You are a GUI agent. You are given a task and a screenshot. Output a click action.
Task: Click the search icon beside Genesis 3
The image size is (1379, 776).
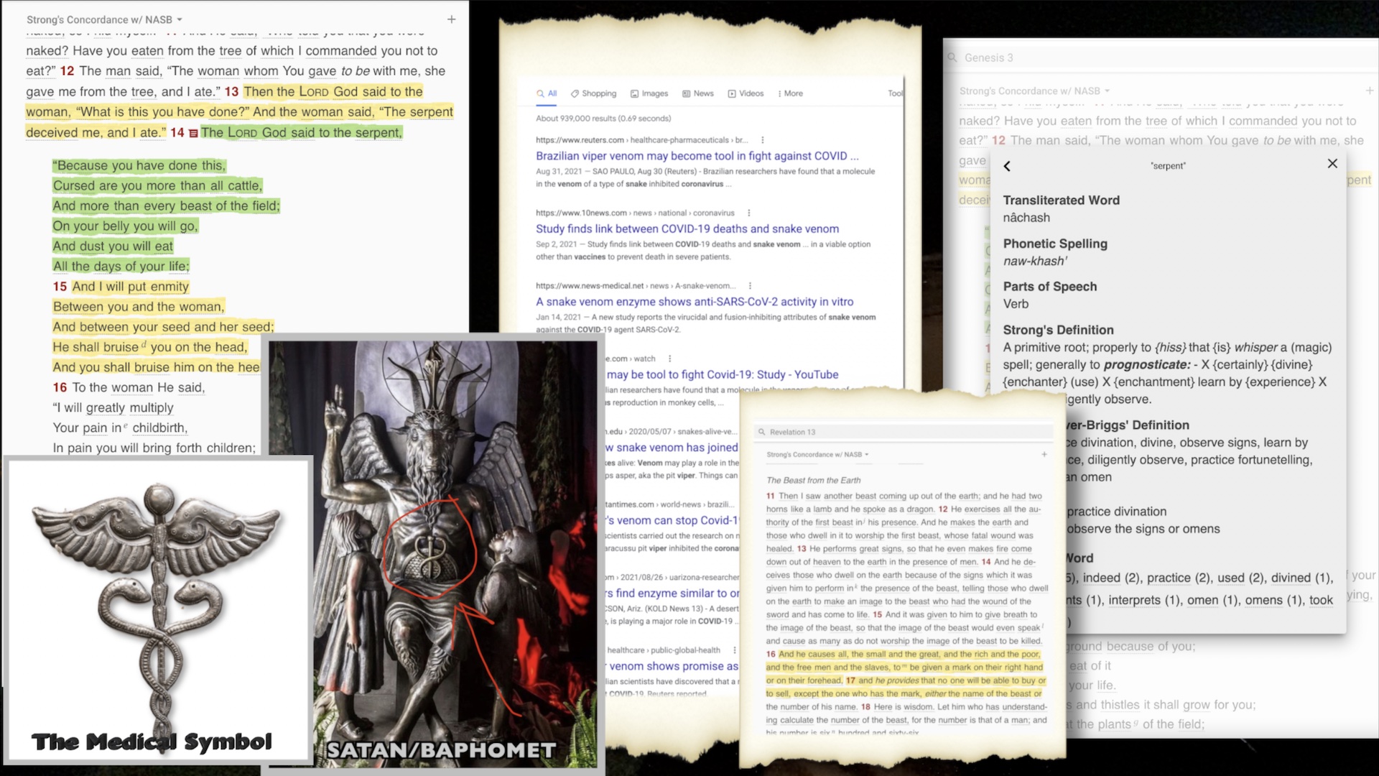coord(952,57)
